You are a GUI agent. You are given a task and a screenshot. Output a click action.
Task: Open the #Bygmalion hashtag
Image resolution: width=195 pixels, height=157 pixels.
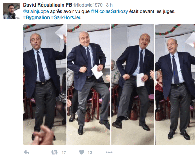coord(37,17)
